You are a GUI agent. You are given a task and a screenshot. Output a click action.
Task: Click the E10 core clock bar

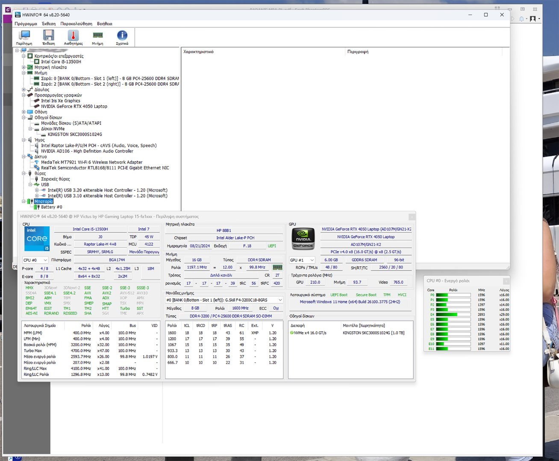(x=453, y=344)
